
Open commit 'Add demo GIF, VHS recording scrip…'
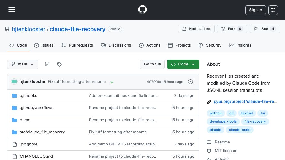click(x=123, y=144)
